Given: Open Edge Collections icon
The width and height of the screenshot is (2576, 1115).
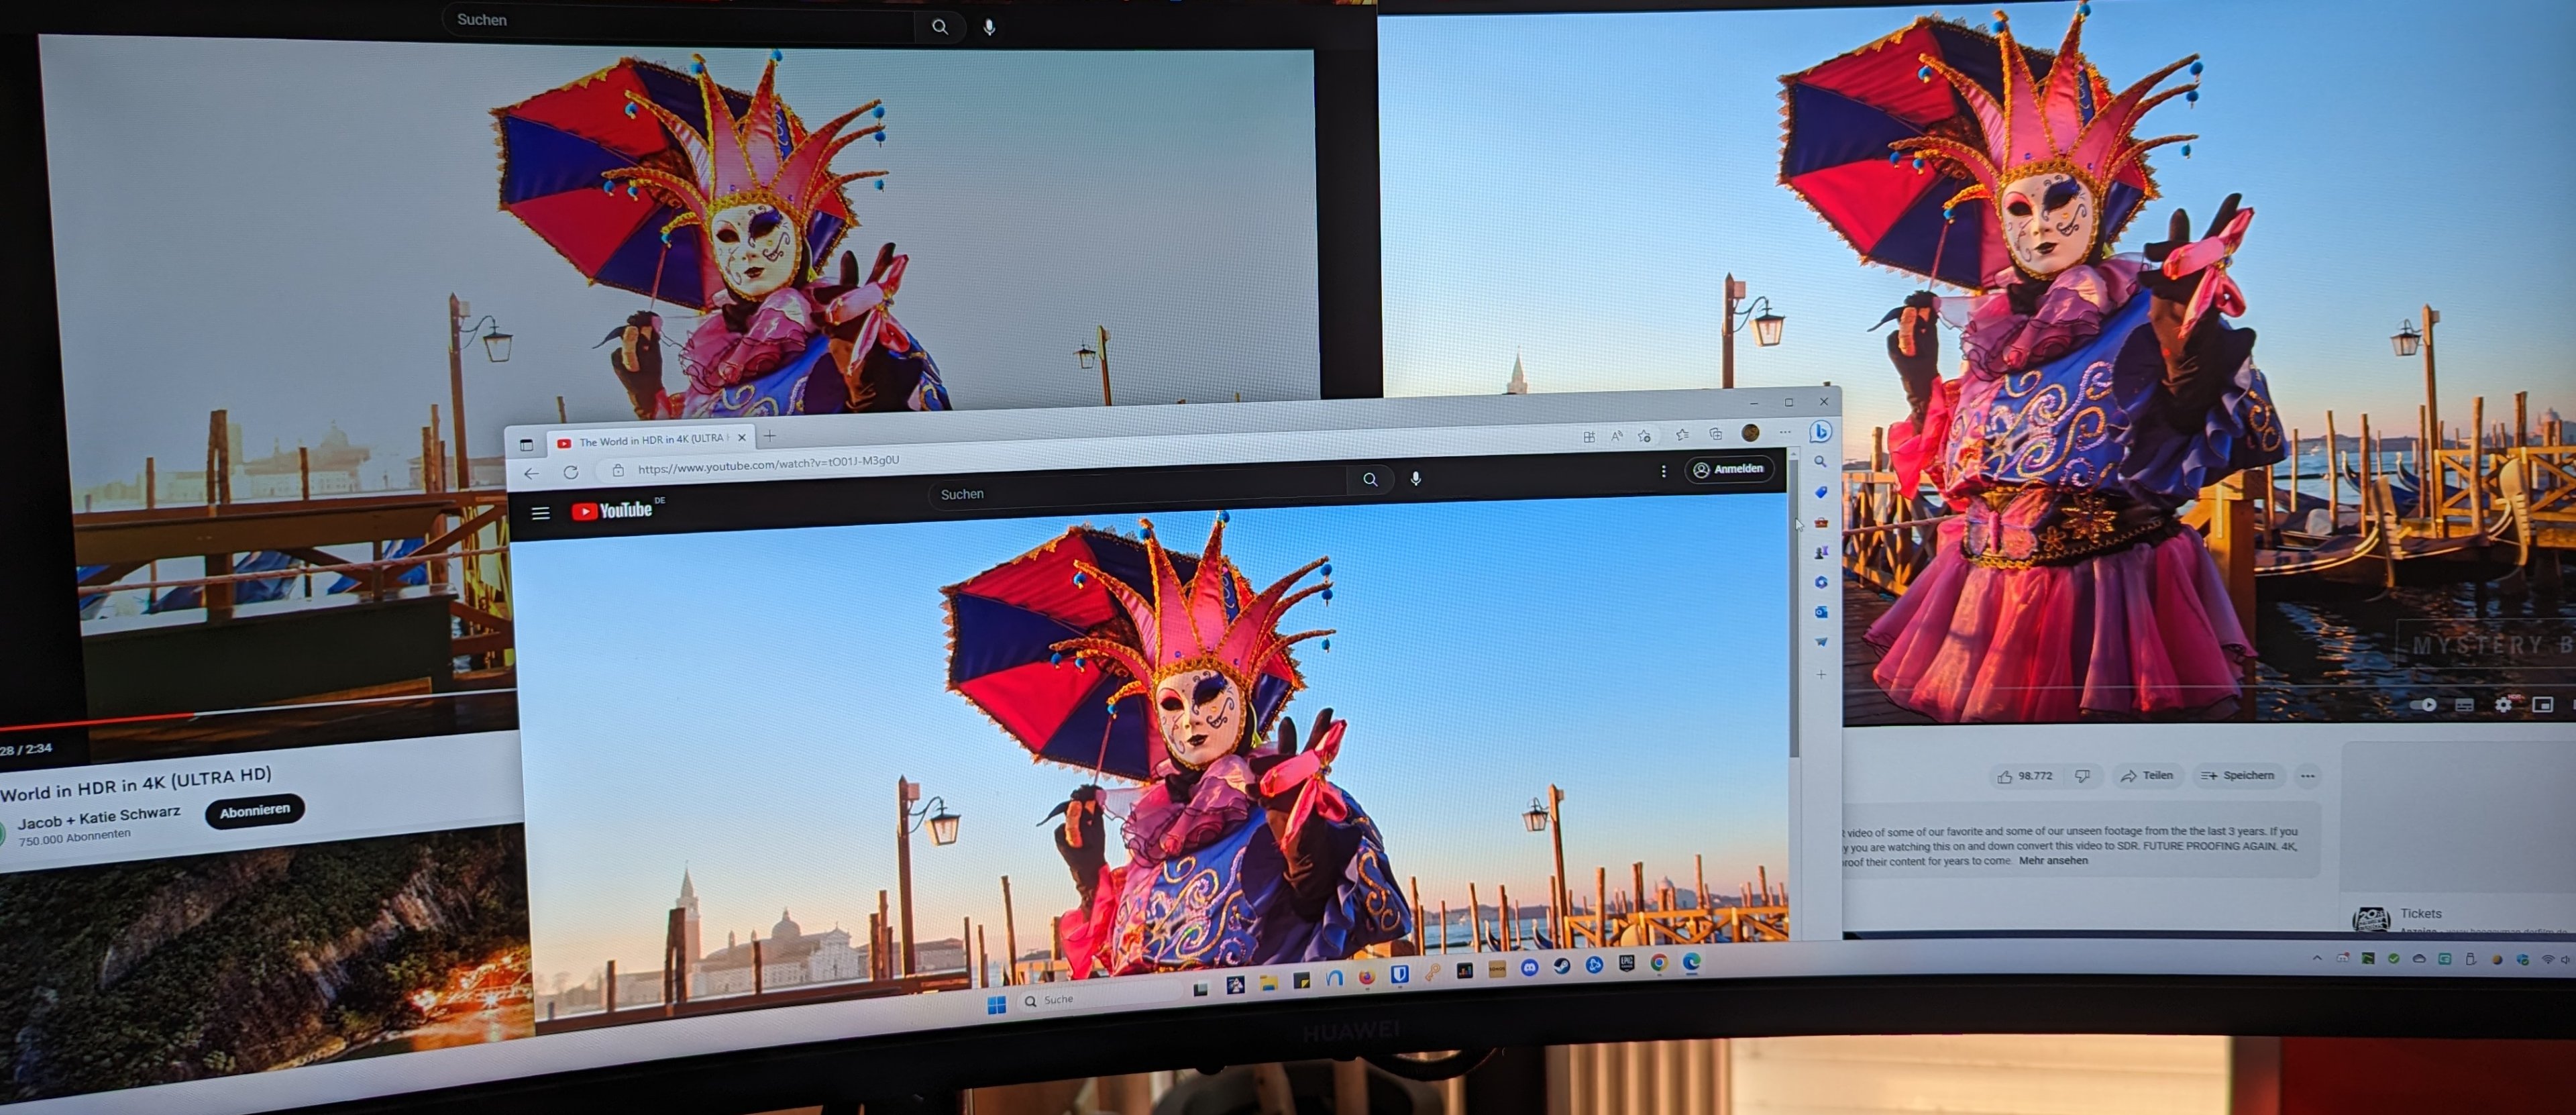Looking at the screenshot, I should [1715, 434].
